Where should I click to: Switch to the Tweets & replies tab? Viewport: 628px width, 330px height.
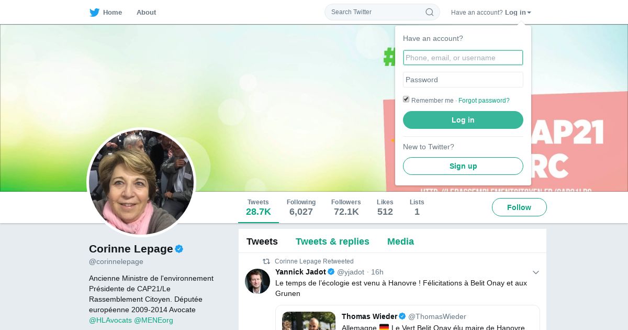332,241
